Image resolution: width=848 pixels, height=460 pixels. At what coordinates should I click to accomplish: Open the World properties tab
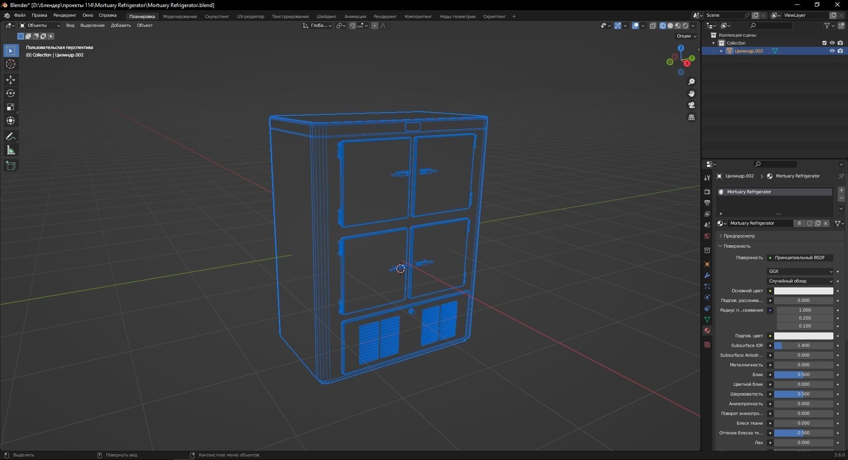(707, 236)
